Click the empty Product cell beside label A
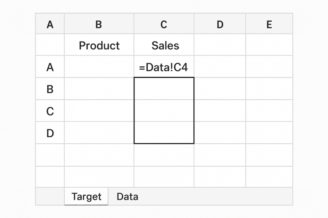The image size is (328, 218). (99, 67)
